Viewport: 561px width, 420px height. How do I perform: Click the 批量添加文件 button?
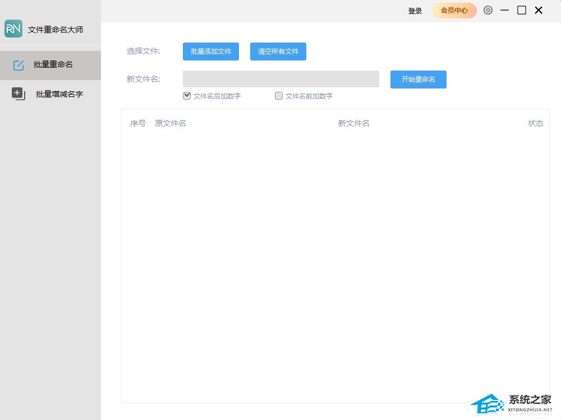211,52
